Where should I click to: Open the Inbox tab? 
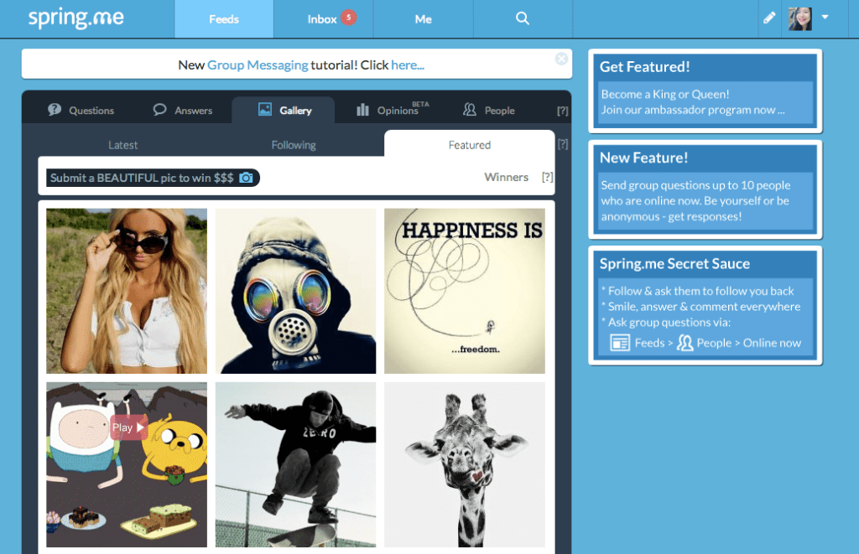(323, 19)
